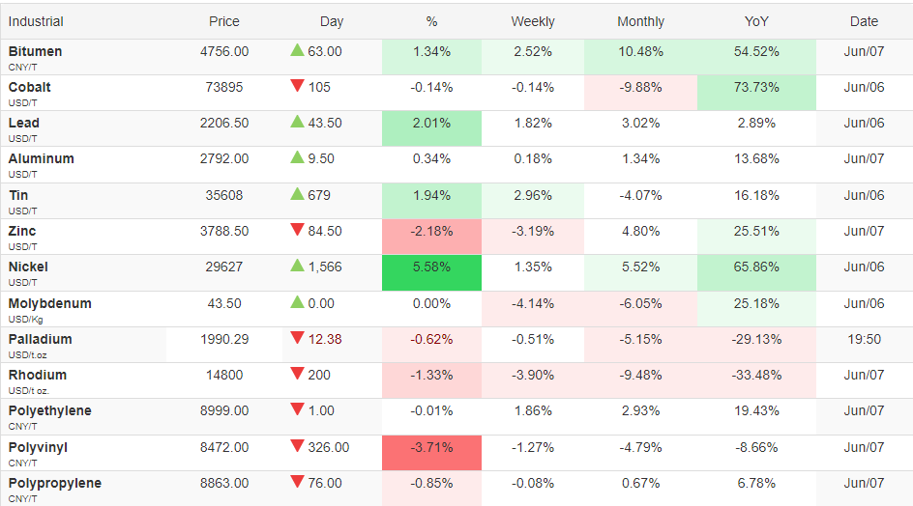Click the green up arrow for Molybdenum
Viewport: 913px width, 506px height.
(x=297, y=302)
